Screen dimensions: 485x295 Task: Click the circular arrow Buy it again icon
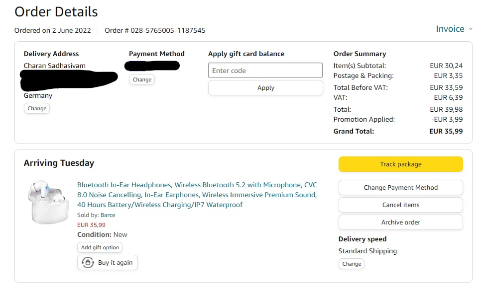[x=88, y=263]
